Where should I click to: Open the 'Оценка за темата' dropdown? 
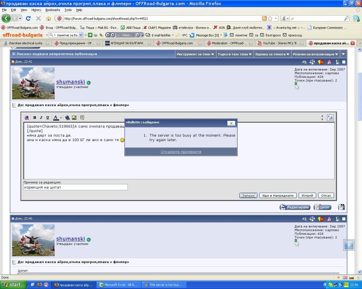pyautogui.click(x=271, y=54)
